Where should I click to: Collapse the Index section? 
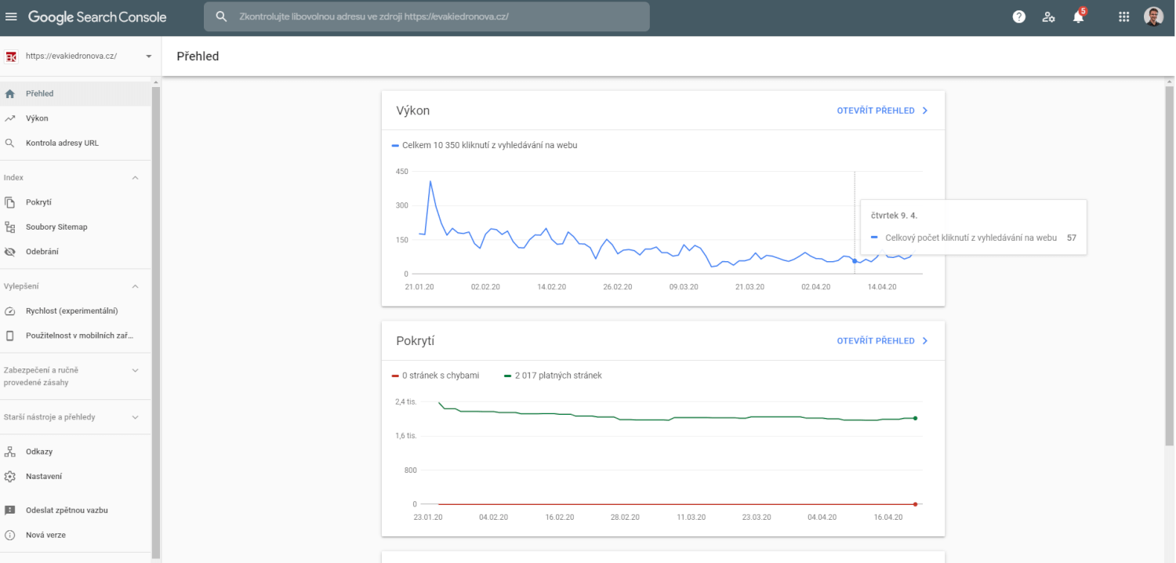pos(134,177)
